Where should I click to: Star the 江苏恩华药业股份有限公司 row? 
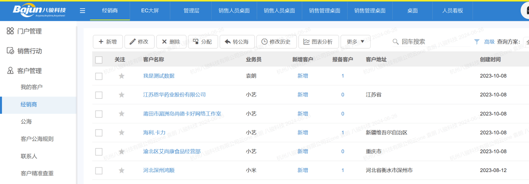(122, 95)
